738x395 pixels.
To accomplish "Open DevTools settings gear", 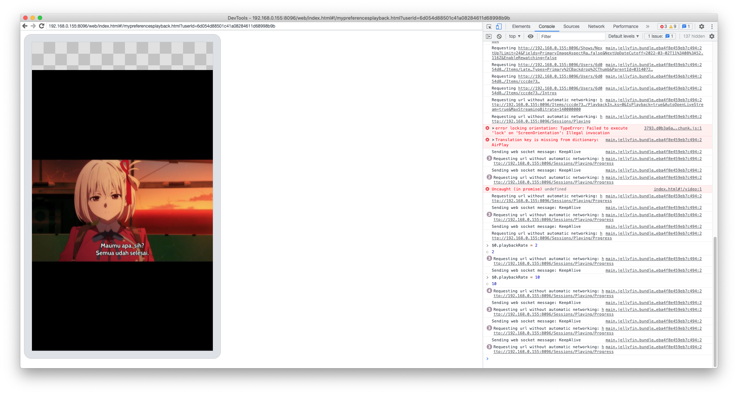I will click(702, 26).
